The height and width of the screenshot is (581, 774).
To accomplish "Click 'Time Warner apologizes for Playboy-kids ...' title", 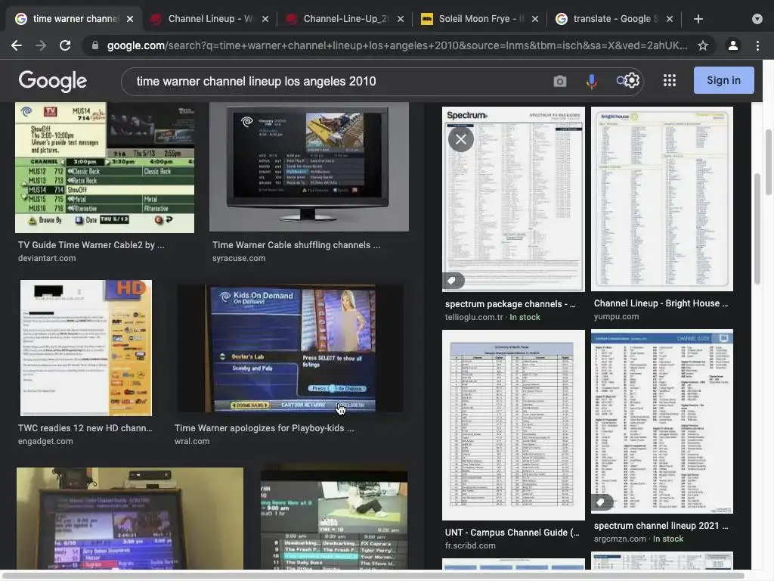I will [264, 428].
